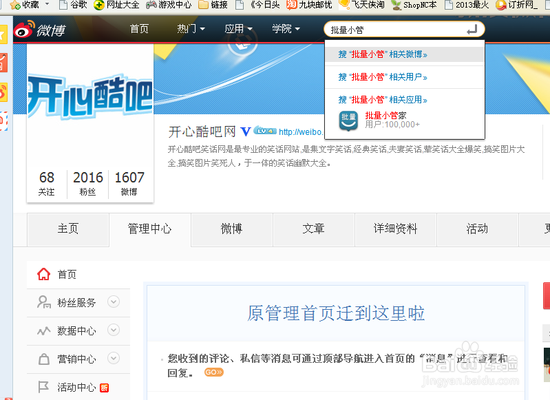Open the 网址大全 bookmark
Viewport: 550px width, 400px height.
click(x=116, y=5)
